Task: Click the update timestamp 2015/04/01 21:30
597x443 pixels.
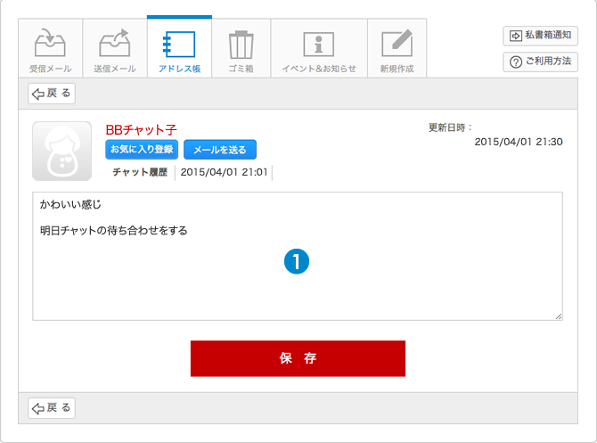Action: click(x=519, y=142)
